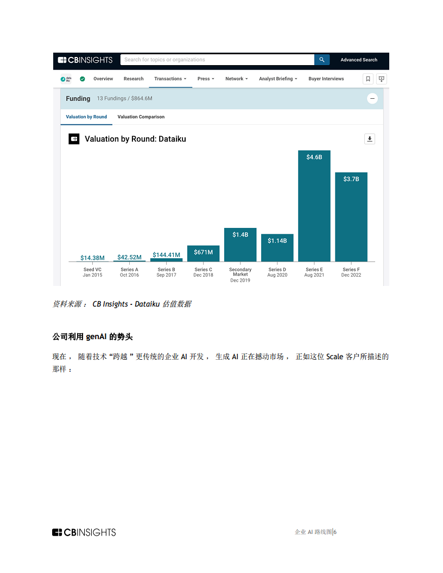
Task: Click the $671M Series C bar
Action: click(x=203, y=253)
